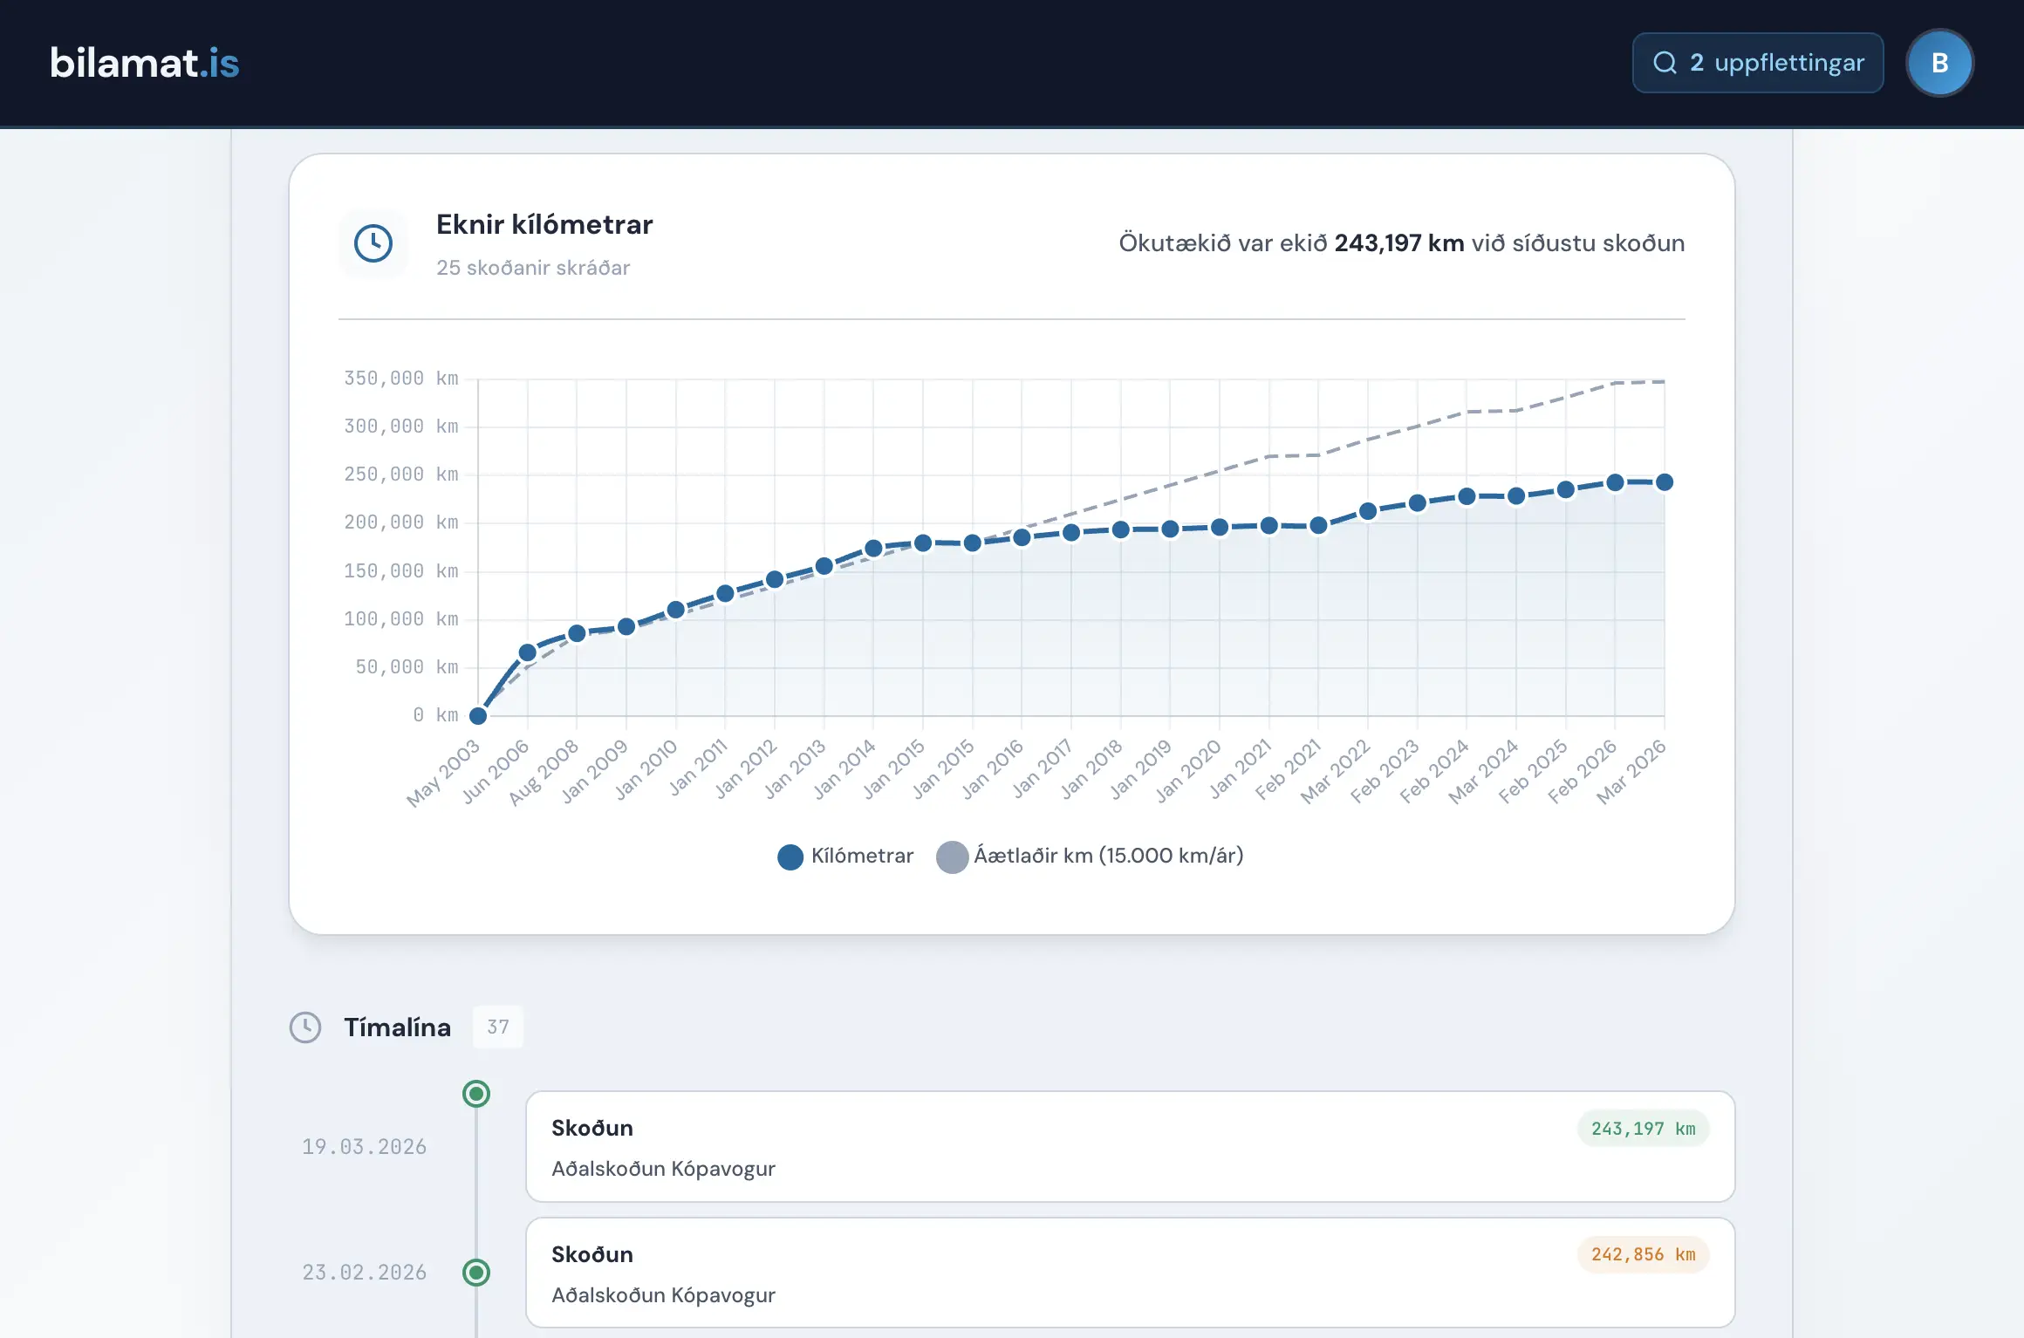
Task: Click the magnifier icon in uppflettingar button
Action: point(1665,63)
